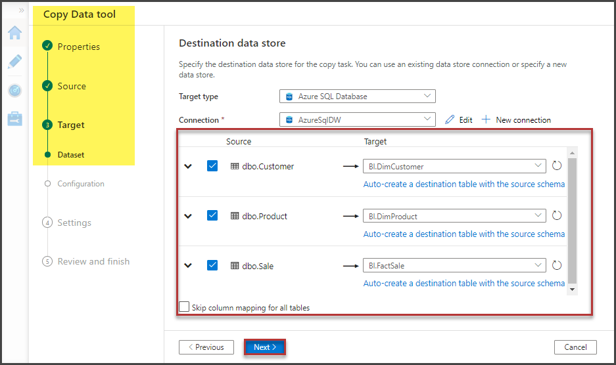
Task: Auto-create destination table for dbo.Customer
Action: click(x=464, y=184)
